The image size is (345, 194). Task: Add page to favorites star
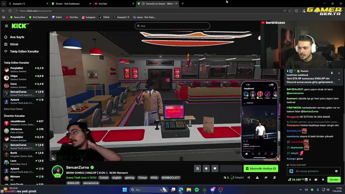coord(290,11)
